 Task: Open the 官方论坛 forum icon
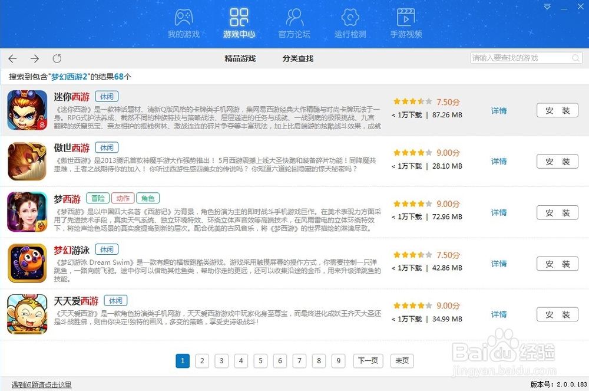pyautogui.click(x=294, y=17)
